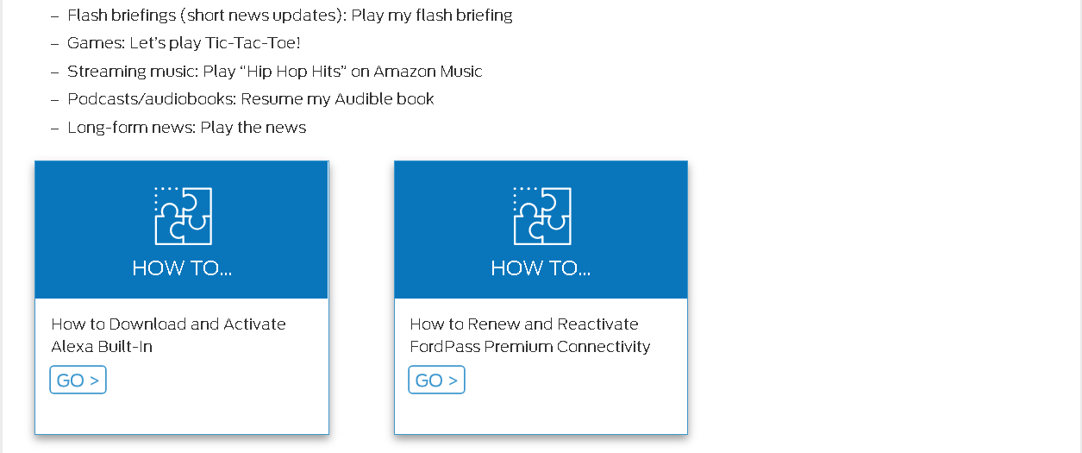Click the 'Flash briefings (short news updates)' label

pyautogui.click(x=207, y=16)
